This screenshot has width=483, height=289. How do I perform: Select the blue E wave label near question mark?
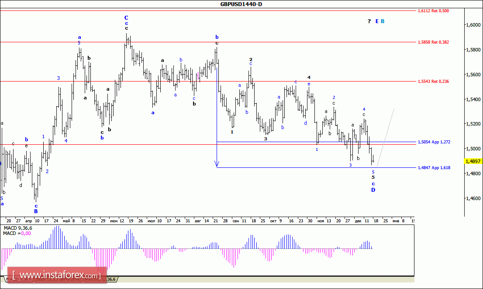coord(377,21)
